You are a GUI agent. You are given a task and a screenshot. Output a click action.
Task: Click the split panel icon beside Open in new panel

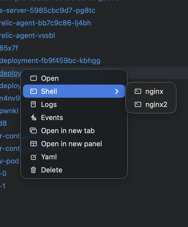33,144
